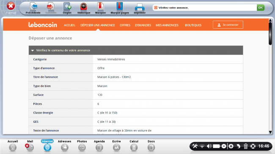Open the BOUTIQUES section
The image size is (275, 154).
[x=193, y=25]
